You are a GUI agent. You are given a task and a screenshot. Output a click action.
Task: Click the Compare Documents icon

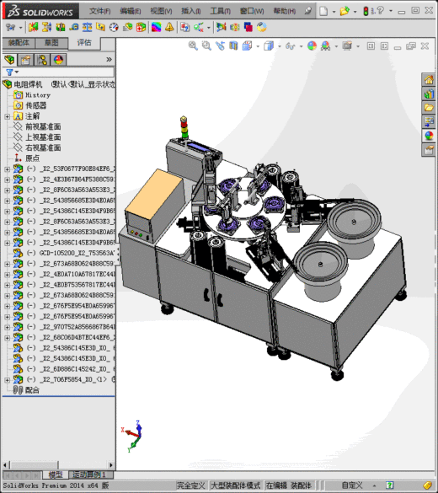[x=184, y=27]
